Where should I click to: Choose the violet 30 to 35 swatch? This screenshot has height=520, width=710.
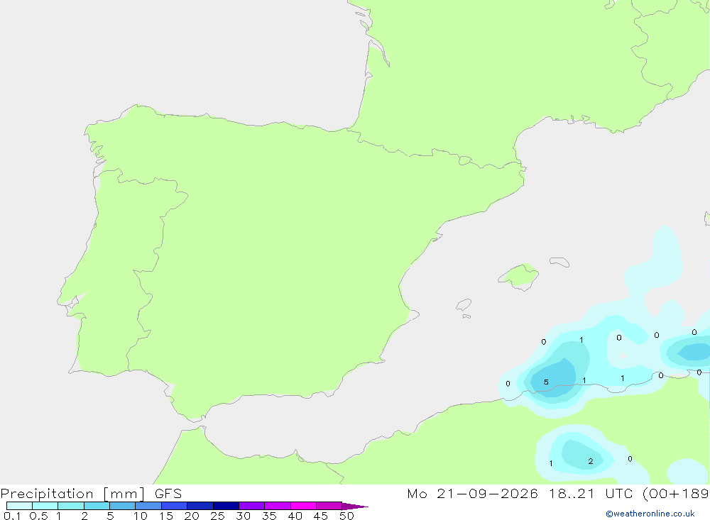coord(252,506)
